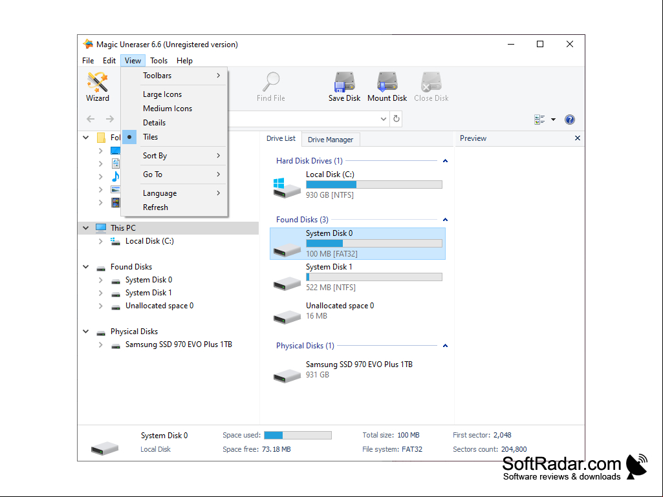Viewport: 663px width, 497px height.
Task: Click the System Disk 1 usage bar
Action: point(374,277)
